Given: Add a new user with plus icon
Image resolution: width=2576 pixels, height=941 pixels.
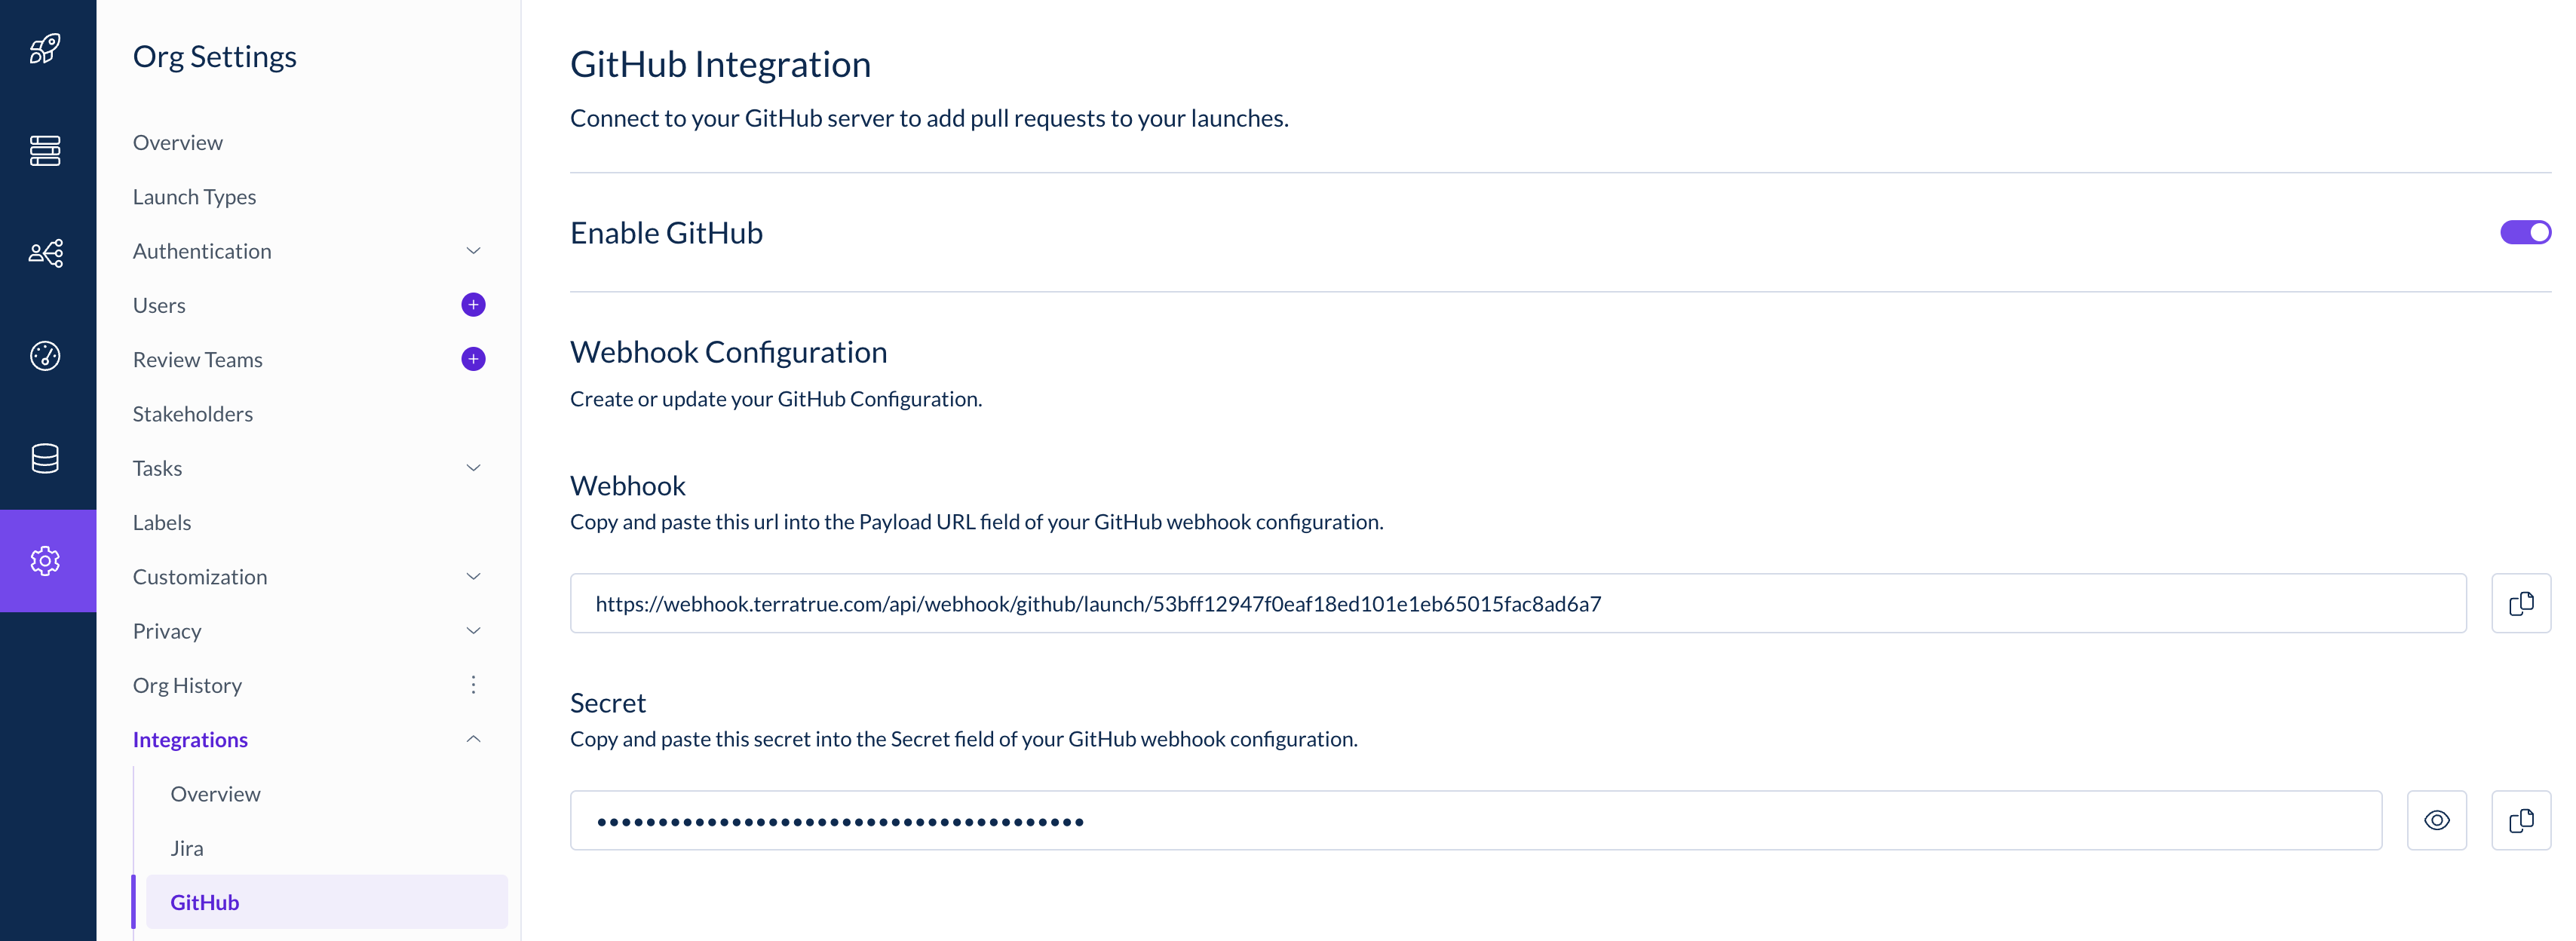Looking at the screenshot, I should point(473,305).
